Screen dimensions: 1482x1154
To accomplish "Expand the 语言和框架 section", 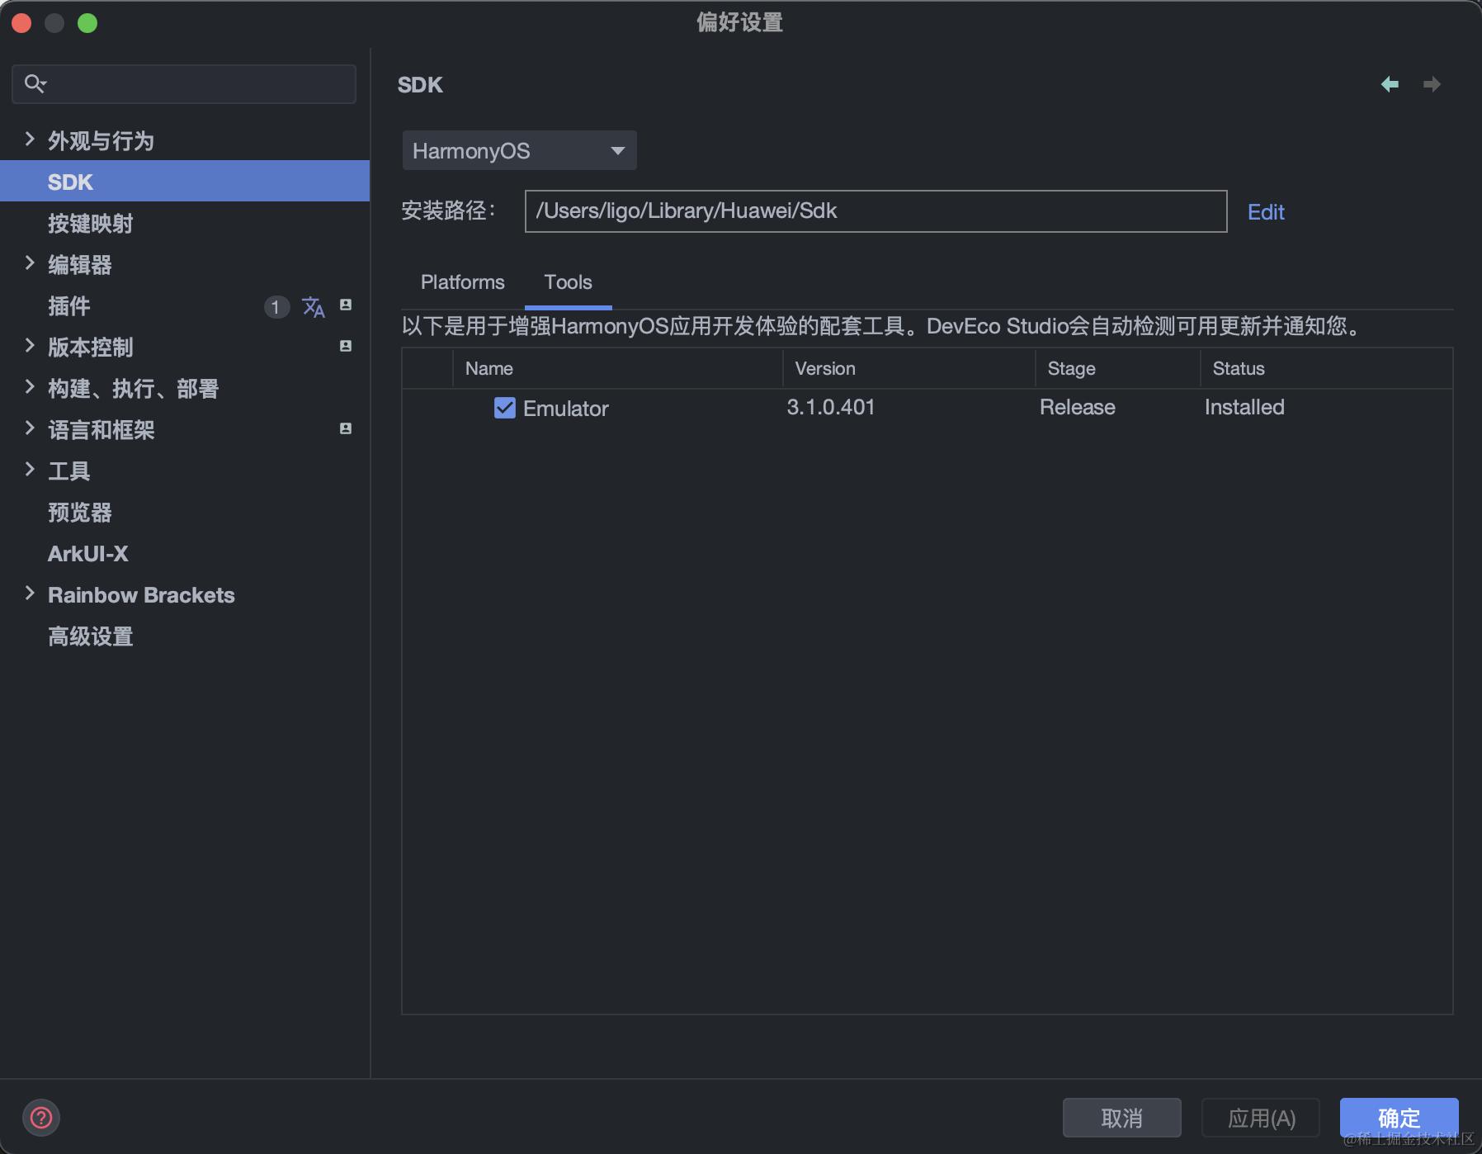I will (x=30, y=428).
